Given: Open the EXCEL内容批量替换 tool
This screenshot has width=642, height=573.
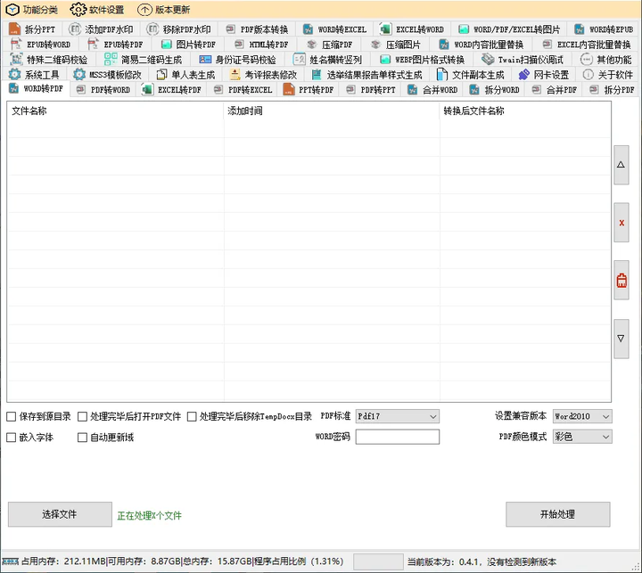Looking at the screenshot, I should (587, 45).
